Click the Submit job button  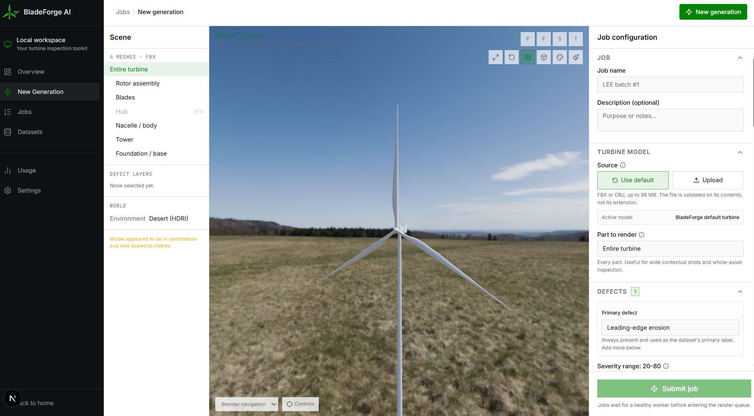[674, 389]
